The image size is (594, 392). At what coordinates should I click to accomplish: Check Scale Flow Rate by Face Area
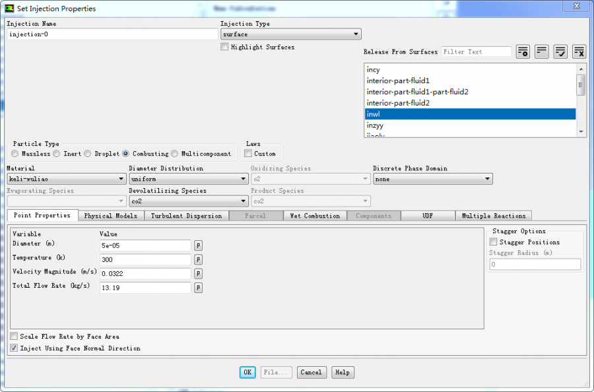pyautogui.click(x=14, y=337)
